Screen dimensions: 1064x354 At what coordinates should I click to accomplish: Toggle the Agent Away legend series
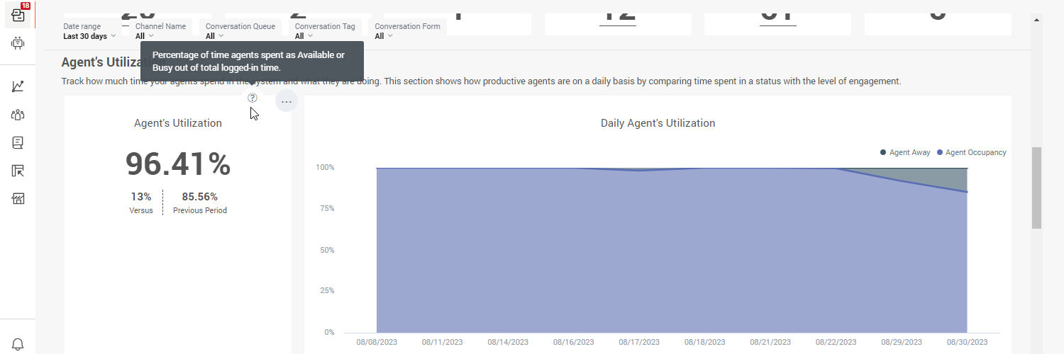pyautogui.click(x=904, y=152)
